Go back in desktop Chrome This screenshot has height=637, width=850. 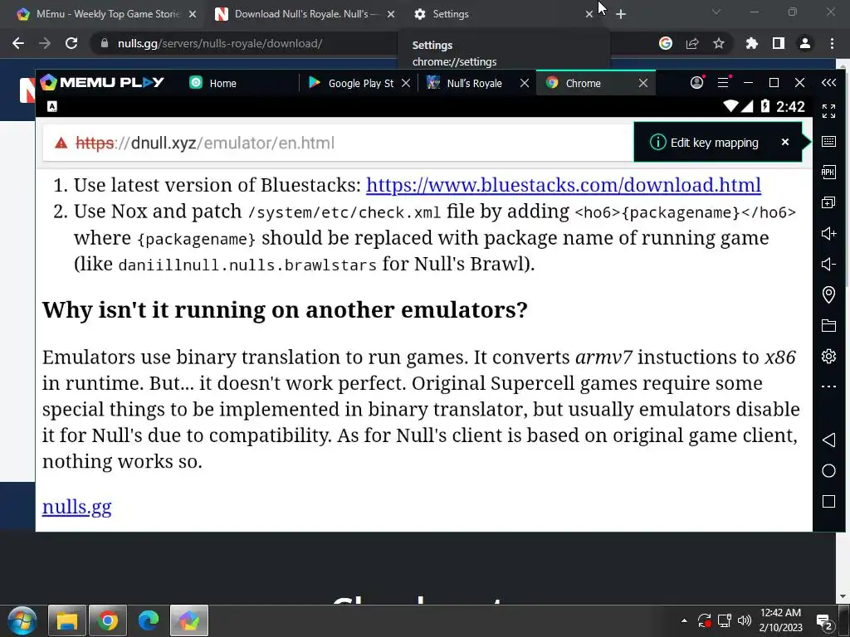(18, 43)
